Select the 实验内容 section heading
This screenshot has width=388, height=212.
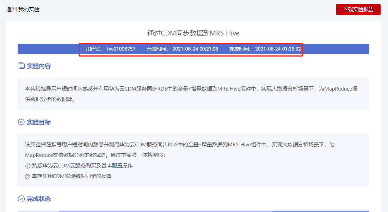click(x=39, y=66)
